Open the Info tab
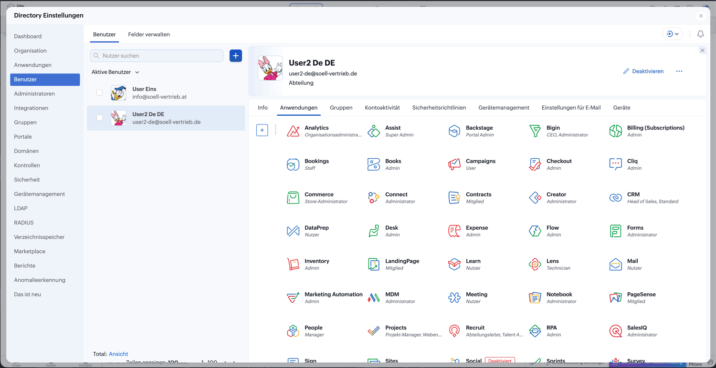 pyautogui.click(x=263, y=108)
